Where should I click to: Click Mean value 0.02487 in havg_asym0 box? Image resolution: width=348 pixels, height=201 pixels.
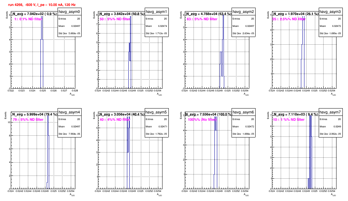[76, 26]
